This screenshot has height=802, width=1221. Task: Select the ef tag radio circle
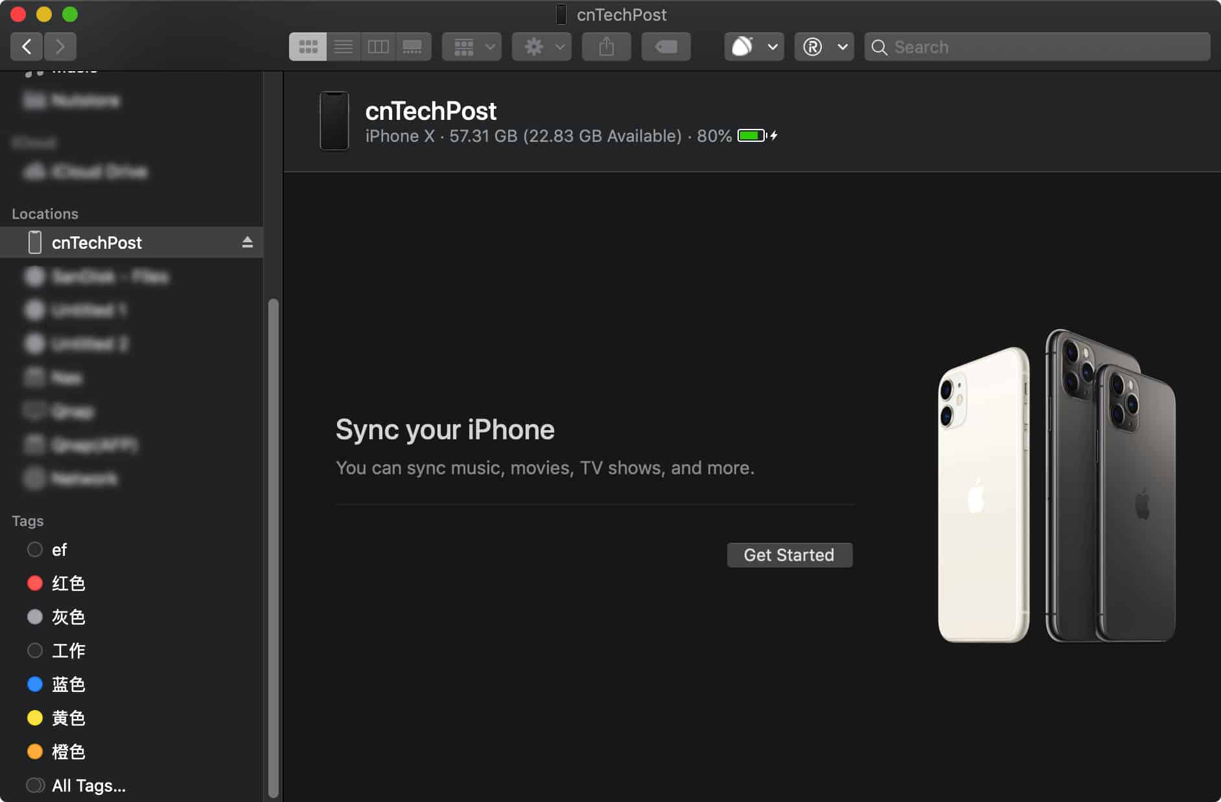34,549
